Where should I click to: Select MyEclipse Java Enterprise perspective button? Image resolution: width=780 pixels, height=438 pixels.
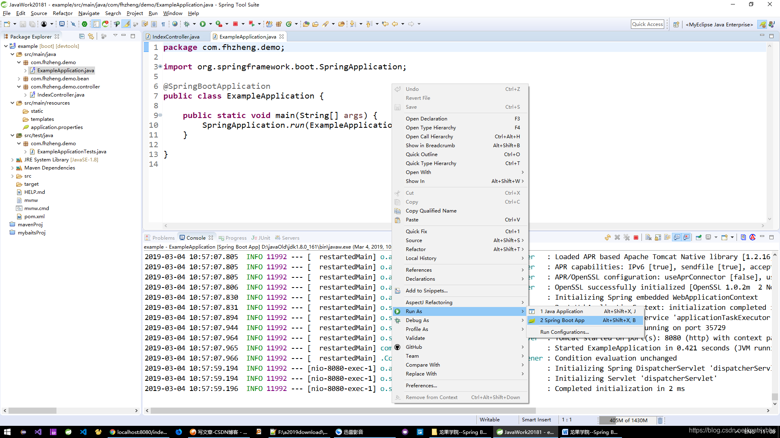719,24
